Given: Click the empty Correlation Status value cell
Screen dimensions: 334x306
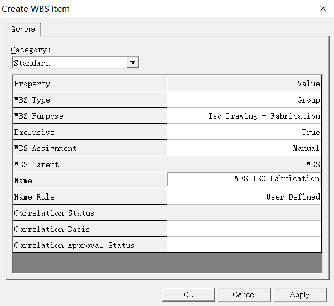Looking at the screenshot, I should (244, 213).
